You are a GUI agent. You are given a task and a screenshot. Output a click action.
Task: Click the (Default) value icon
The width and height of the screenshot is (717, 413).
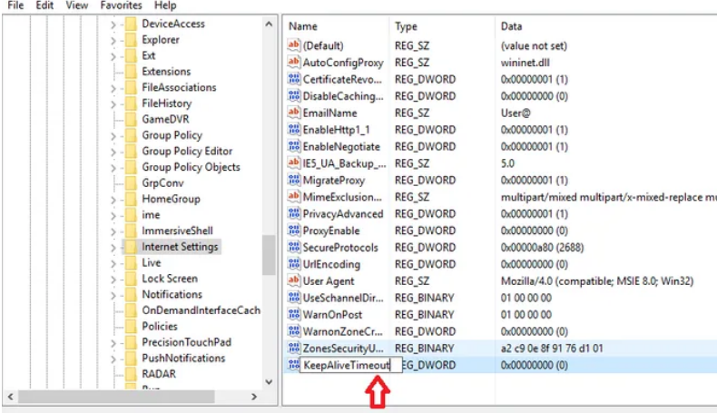(x=293, y=45)
